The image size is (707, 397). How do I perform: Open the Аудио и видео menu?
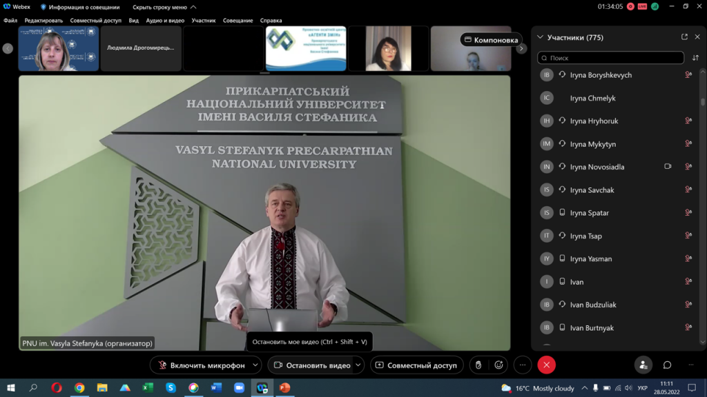(x=165, y=21)
